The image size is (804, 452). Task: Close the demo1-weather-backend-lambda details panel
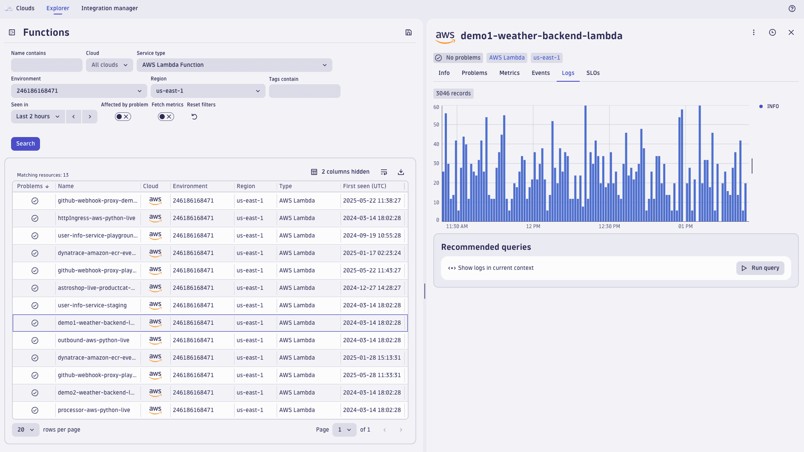[791, 32]
